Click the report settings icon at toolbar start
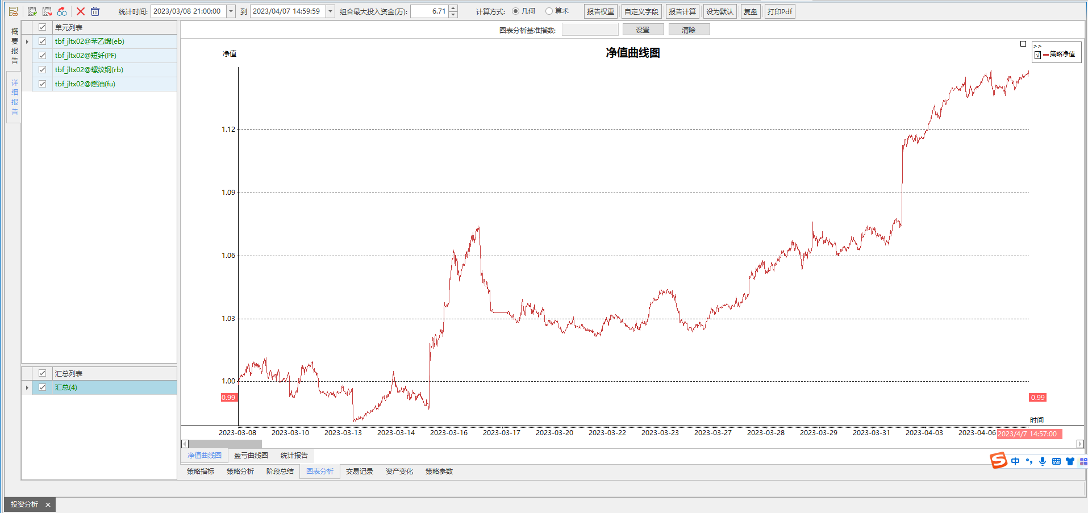1088x513 pixels. point(14,11)
